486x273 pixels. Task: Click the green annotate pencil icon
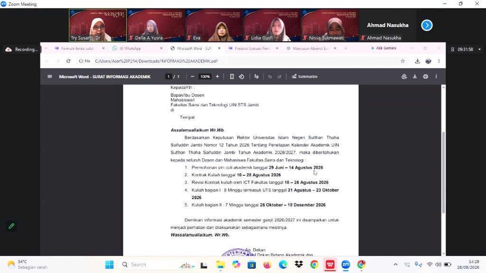(x=11, y=226)
